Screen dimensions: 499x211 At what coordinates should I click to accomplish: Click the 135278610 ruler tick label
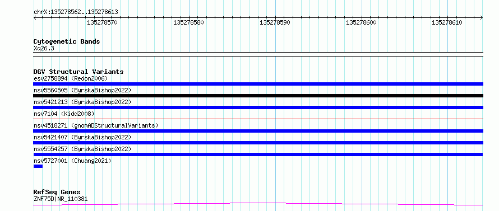click(447, 22)
